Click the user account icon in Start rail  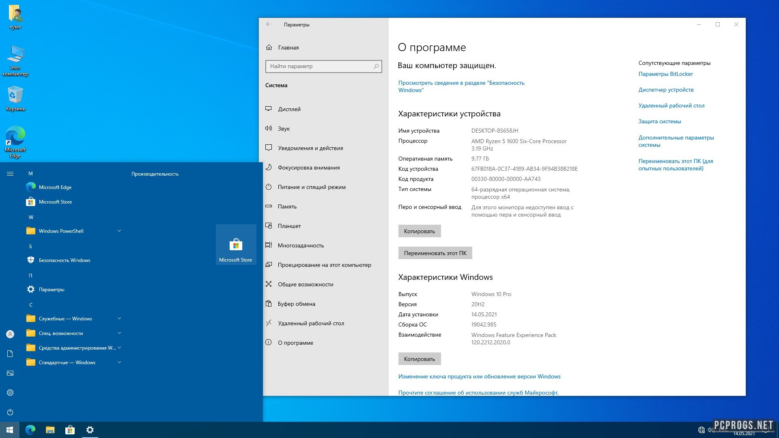pos(10,334)
